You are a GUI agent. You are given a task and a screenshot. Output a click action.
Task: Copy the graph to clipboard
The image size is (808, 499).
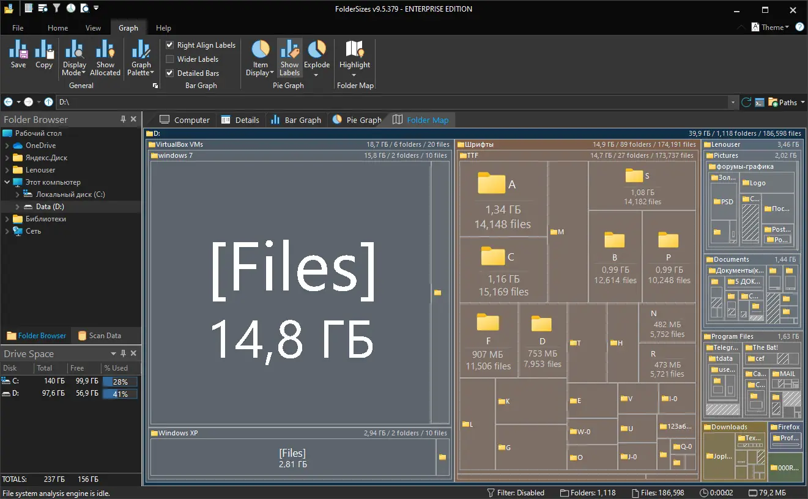point(44,54)
